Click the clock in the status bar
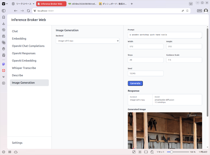This screenshot has width=210, height=155. (x=203, y=152)
